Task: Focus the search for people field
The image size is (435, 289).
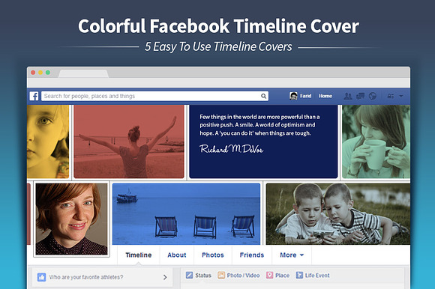Action: click(154, 96)
